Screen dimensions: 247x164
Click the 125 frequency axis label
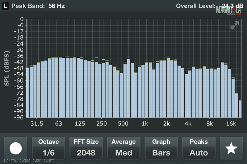(80, 124)
